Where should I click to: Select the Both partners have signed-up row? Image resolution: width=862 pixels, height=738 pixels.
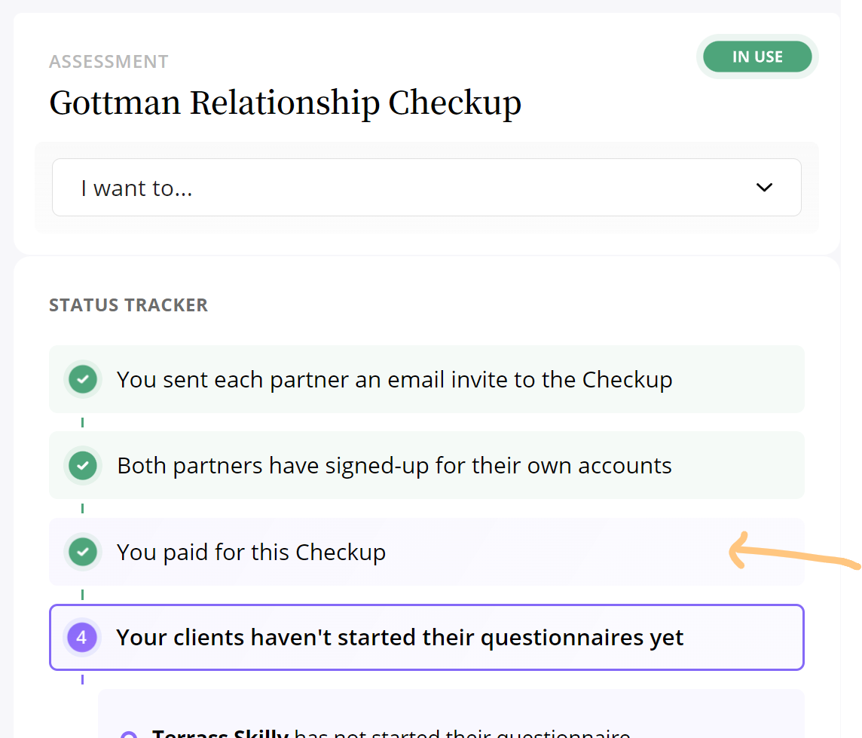click(426, 465)
